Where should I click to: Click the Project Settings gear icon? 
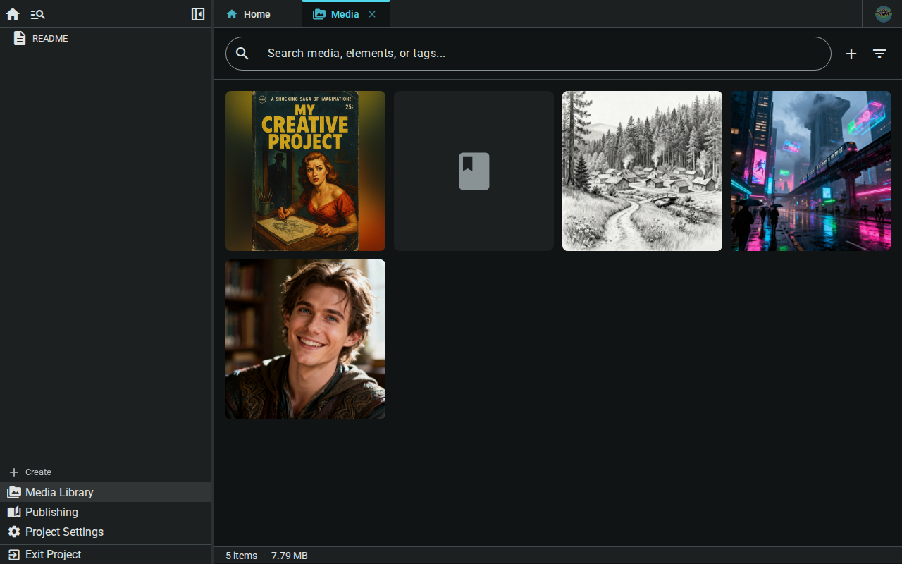tap(14, 532)
